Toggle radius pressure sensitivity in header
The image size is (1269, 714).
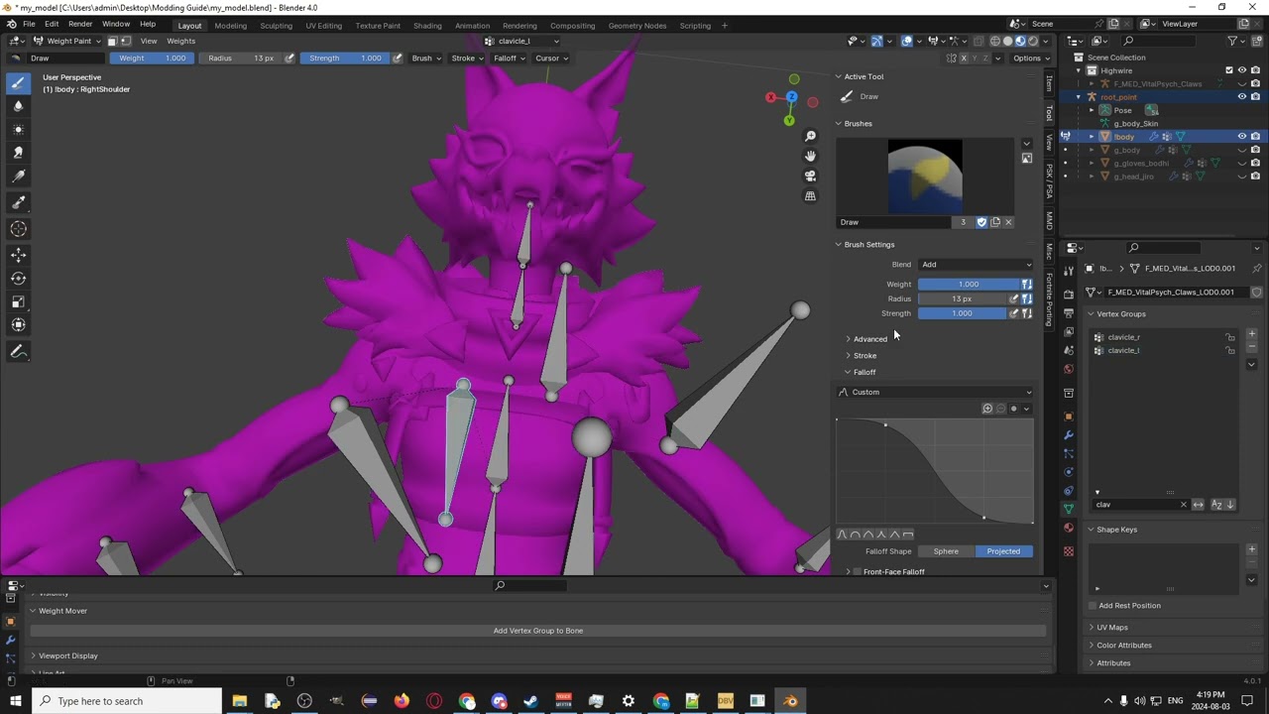tap(289, 58)
